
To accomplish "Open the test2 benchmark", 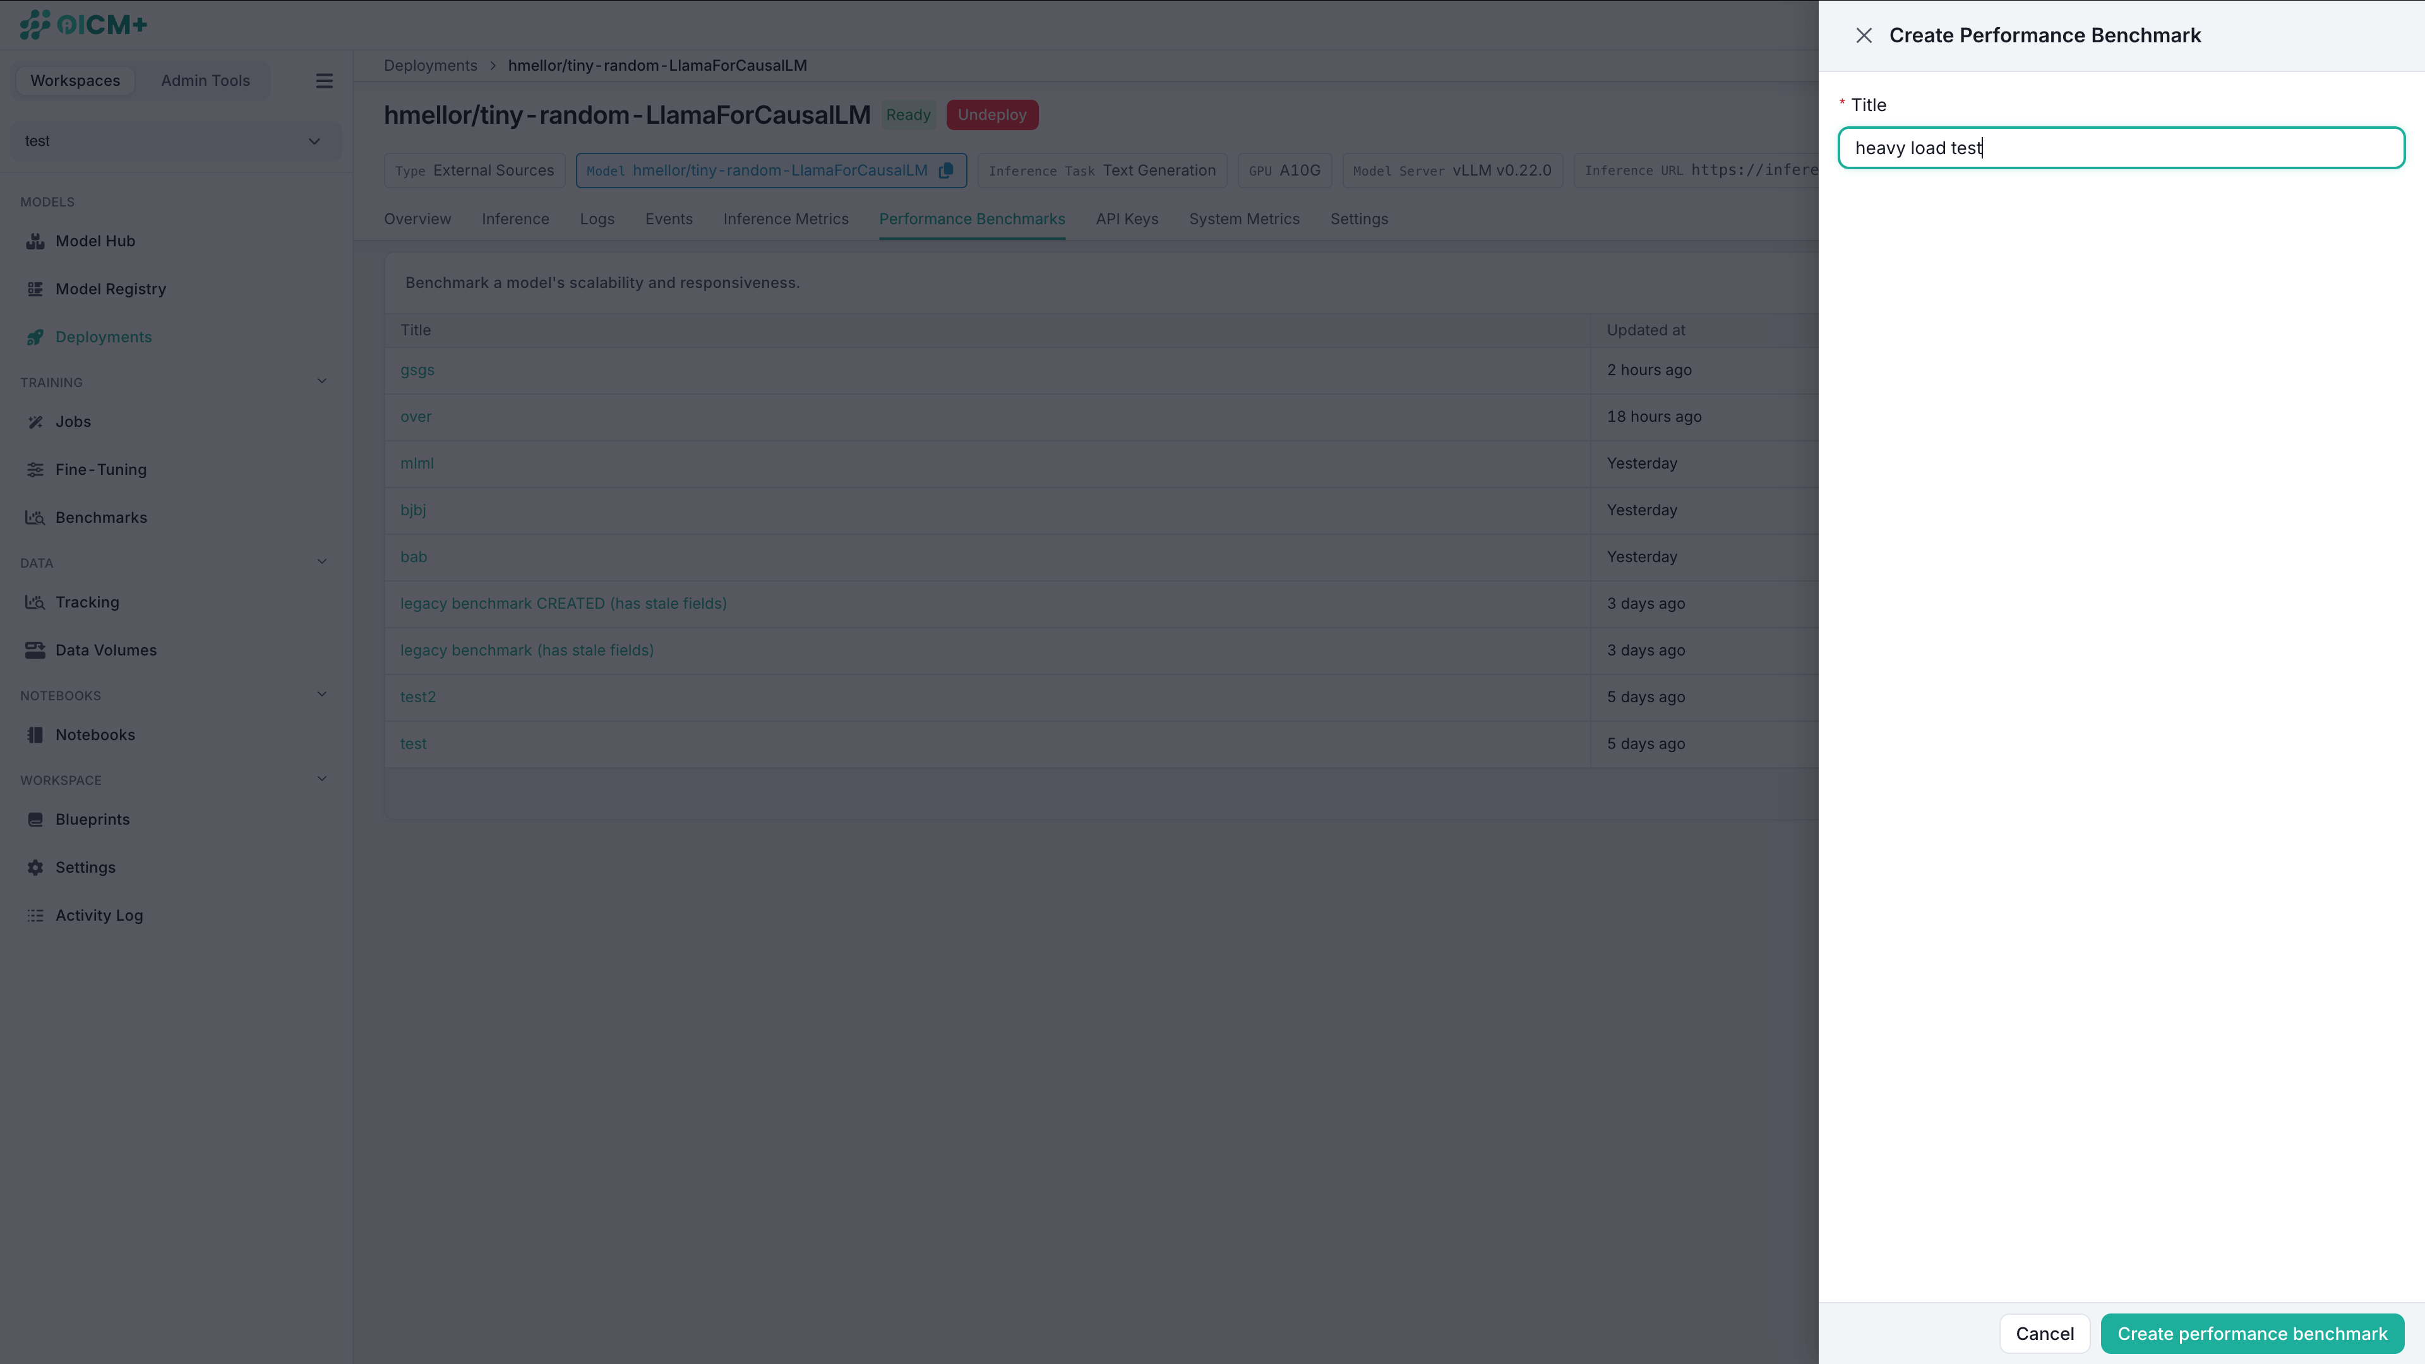I will point(418,697).
